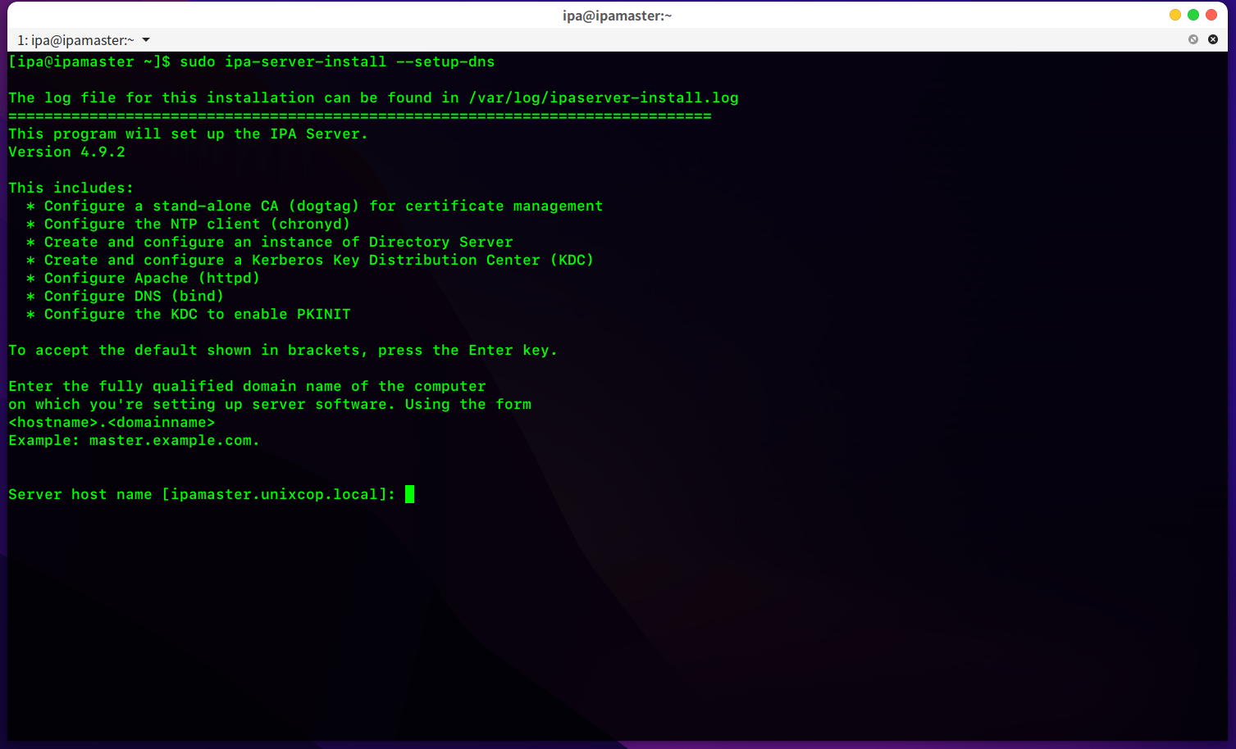Click the 'Configure a stand-alone CA (dogtag)' line

pos(315,207)
